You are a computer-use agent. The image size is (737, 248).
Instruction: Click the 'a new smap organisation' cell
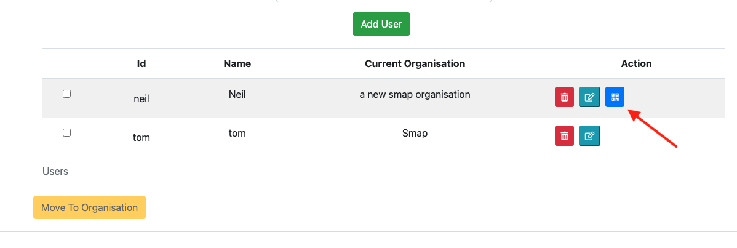(415, 95)
